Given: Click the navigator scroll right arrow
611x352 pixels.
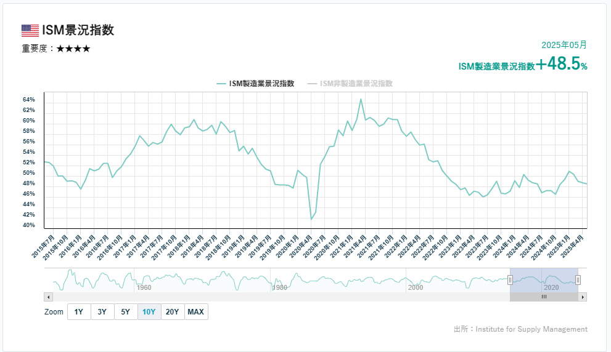Looking at the screenshot, I should (583, 297).
